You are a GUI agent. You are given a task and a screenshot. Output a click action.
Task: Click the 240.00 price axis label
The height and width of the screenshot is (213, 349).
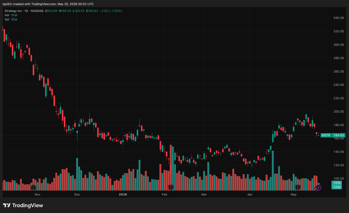(x=339, y=85)
